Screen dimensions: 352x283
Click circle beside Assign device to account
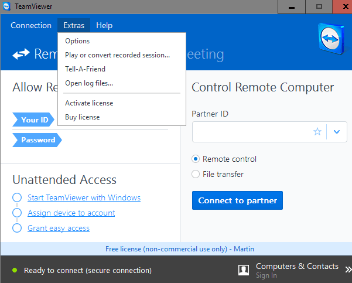(x=17, y=213)
